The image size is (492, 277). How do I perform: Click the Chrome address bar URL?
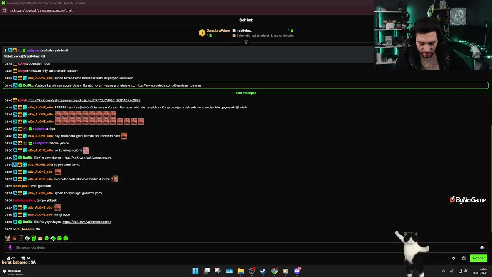pos(41,10)
